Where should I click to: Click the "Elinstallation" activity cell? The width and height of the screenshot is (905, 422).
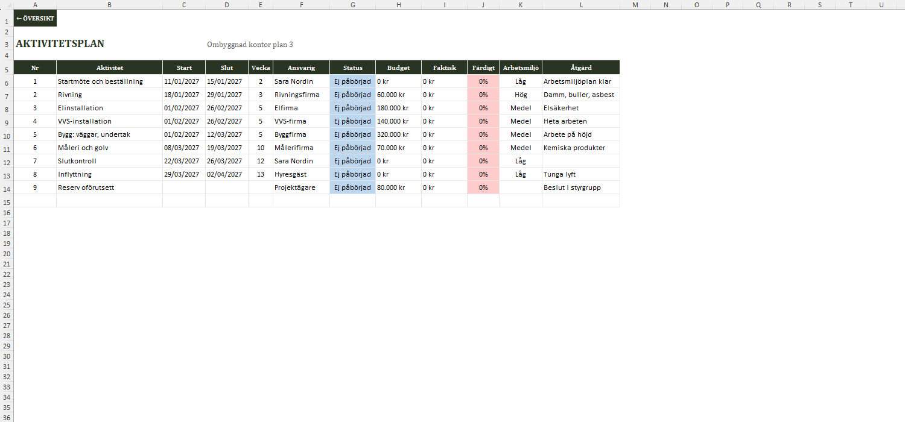click(110, 108)
